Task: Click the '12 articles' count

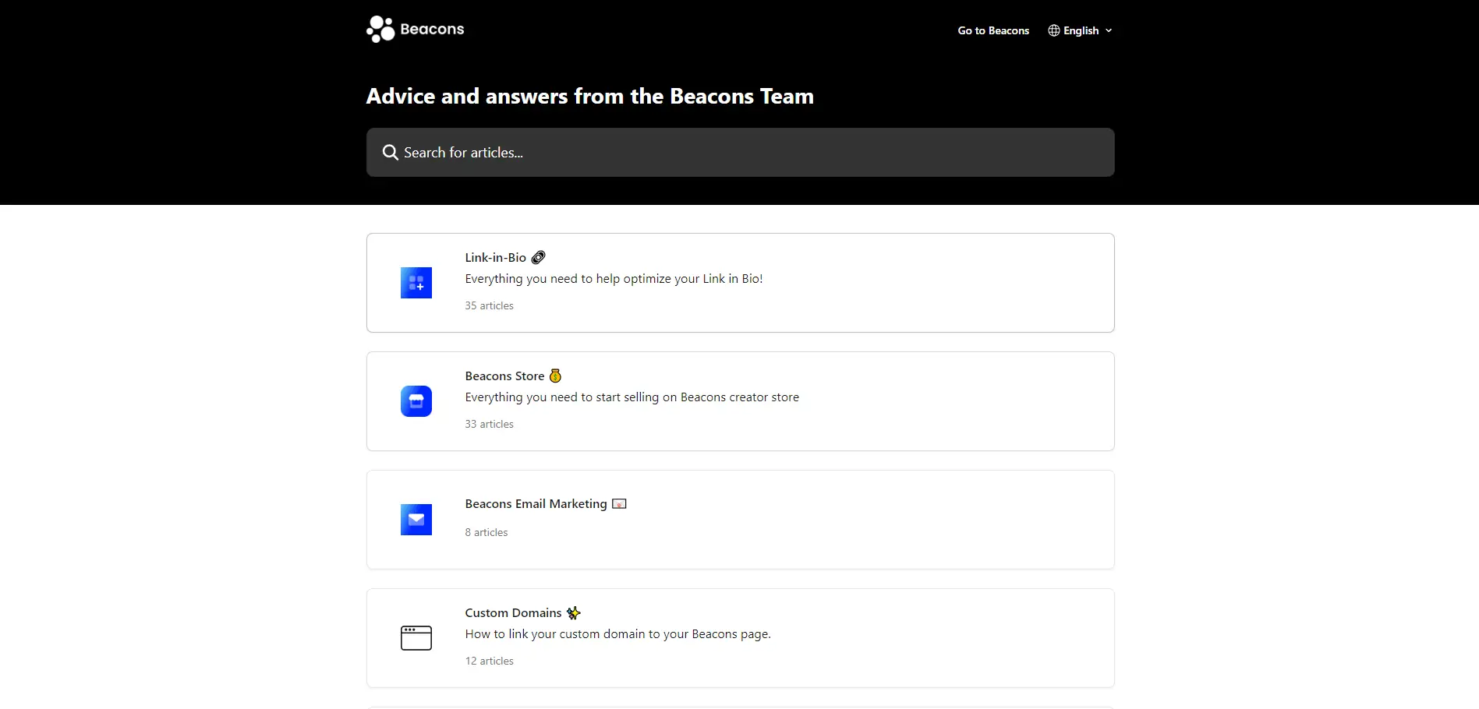Action: (490, 661)
